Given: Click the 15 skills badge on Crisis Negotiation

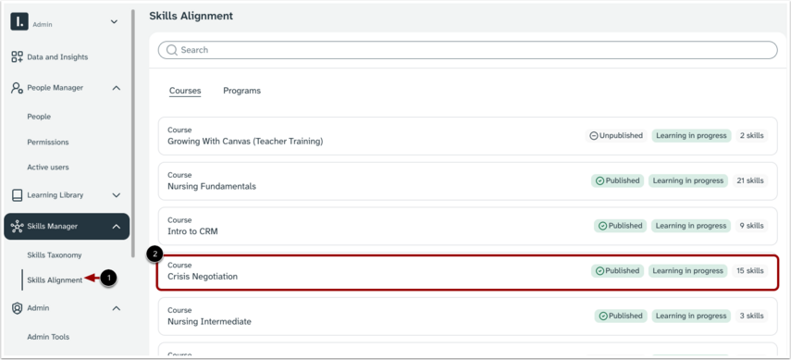Looking at the screenshot, I should coord(750,271).
